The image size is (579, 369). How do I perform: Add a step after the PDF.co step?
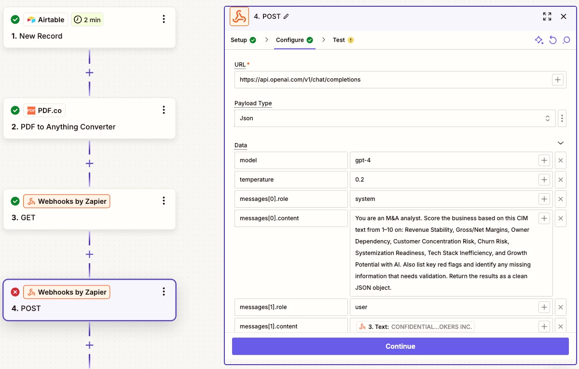point(89,163)
